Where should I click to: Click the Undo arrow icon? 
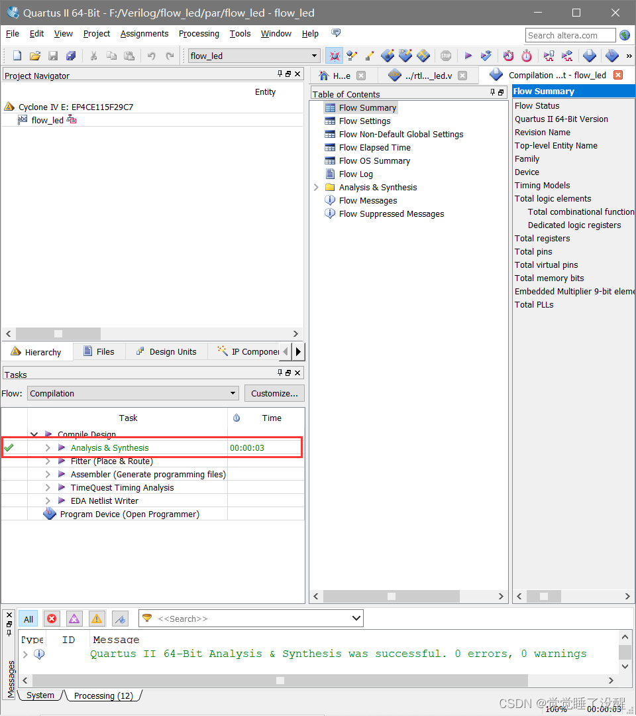coord(152,56)
